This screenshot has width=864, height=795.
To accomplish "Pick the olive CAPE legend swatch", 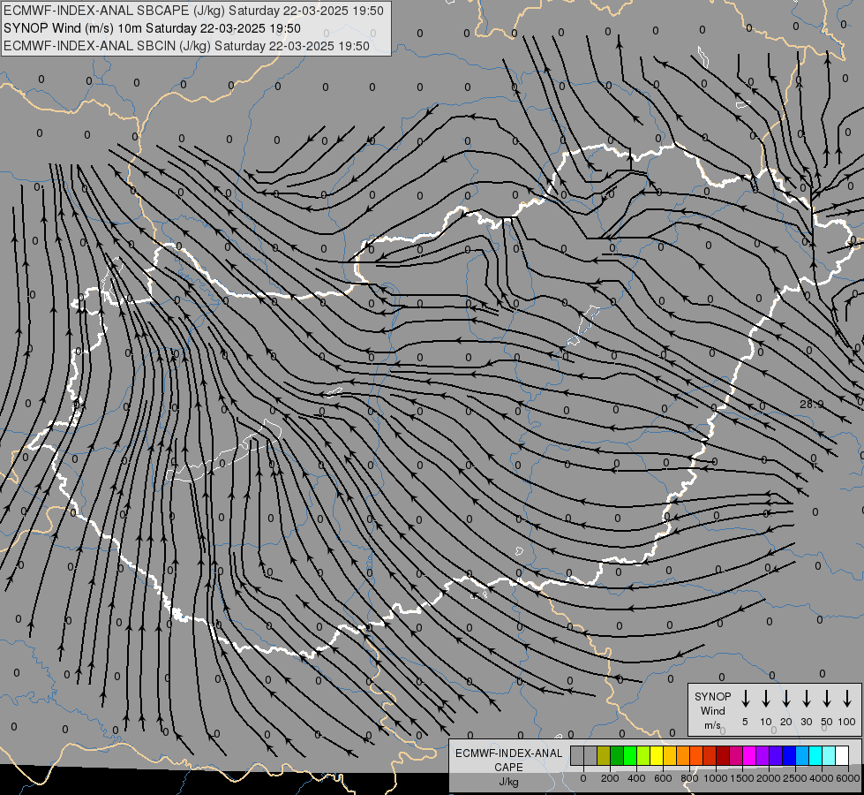I will coord(604,755).
